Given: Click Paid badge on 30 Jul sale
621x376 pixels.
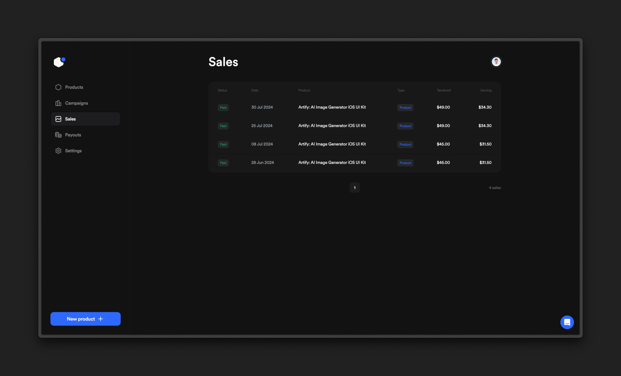Looking at the screenshot, I should 223,107.
